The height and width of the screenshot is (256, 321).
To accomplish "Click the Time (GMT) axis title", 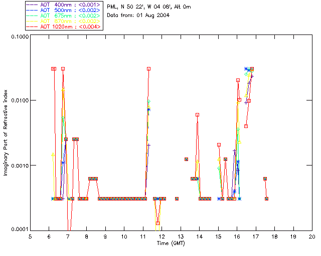I will coord(171,243).
